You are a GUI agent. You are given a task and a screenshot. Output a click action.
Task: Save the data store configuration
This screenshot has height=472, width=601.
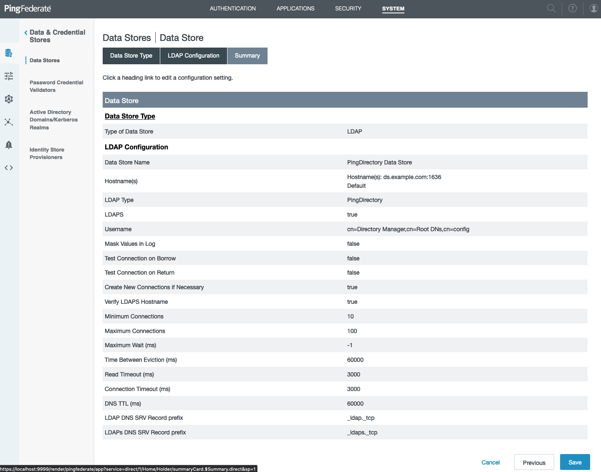[575, 462]
